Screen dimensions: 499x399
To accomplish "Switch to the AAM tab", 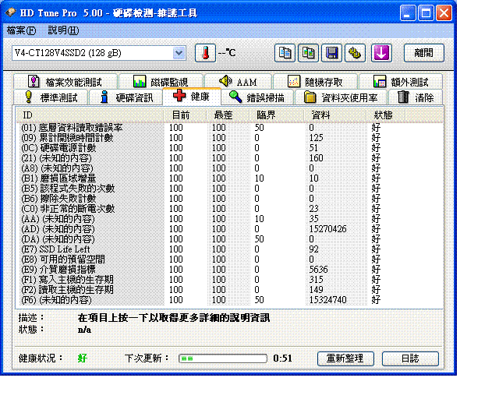I will (238, 82).
